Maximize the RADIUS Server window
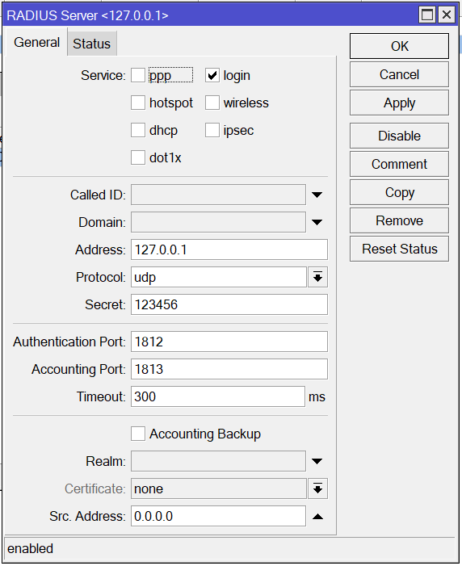 pos(427,15)
